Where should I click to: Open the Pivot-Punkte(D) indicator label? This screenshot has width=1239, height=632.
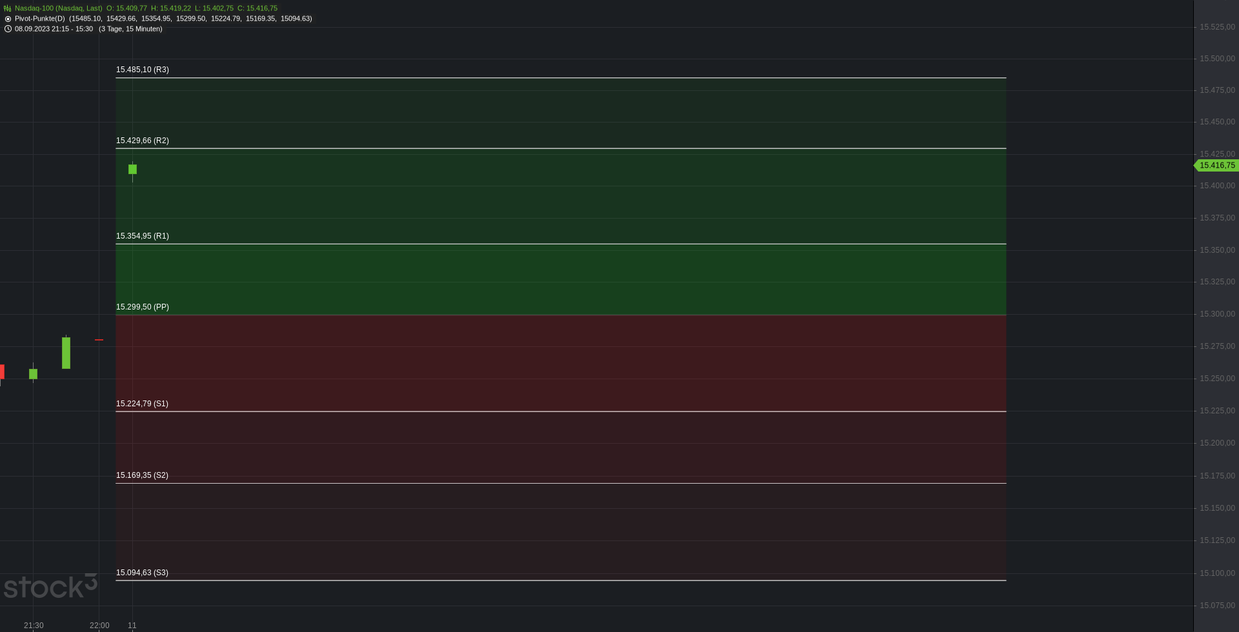[x=40, y=19]
